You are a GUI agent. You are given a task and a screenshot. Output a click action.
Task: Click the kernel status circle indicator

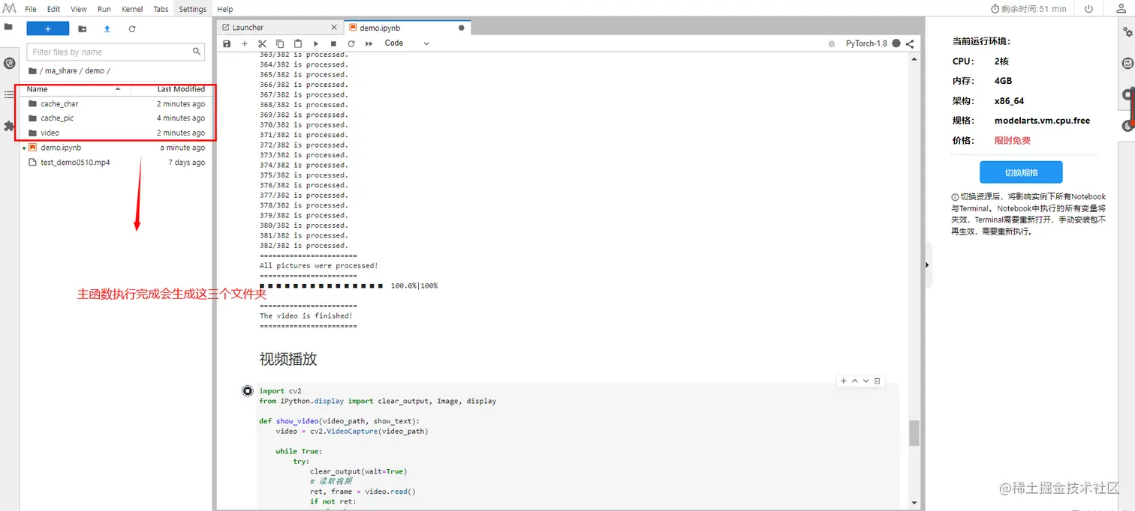tap(896, 43)
